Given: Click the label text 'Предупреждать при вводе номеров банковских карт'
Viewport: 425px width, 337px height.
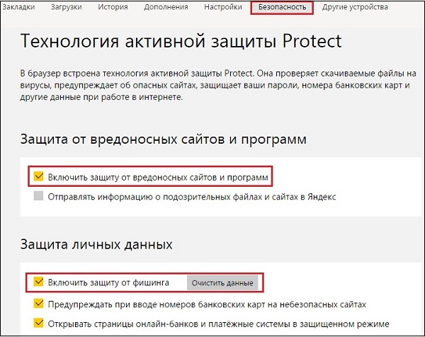Looking at the screenshot, I should point(207,304).
